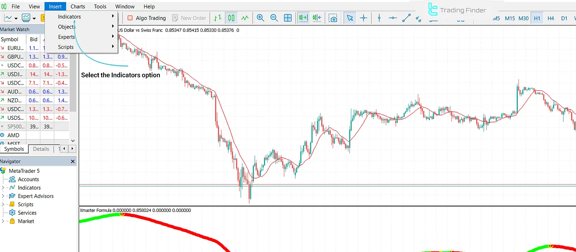Image resolution: width=576 pixels, height=252 pixels.
Task: Close the Navigator panel
Action: (x=73, y=161)
